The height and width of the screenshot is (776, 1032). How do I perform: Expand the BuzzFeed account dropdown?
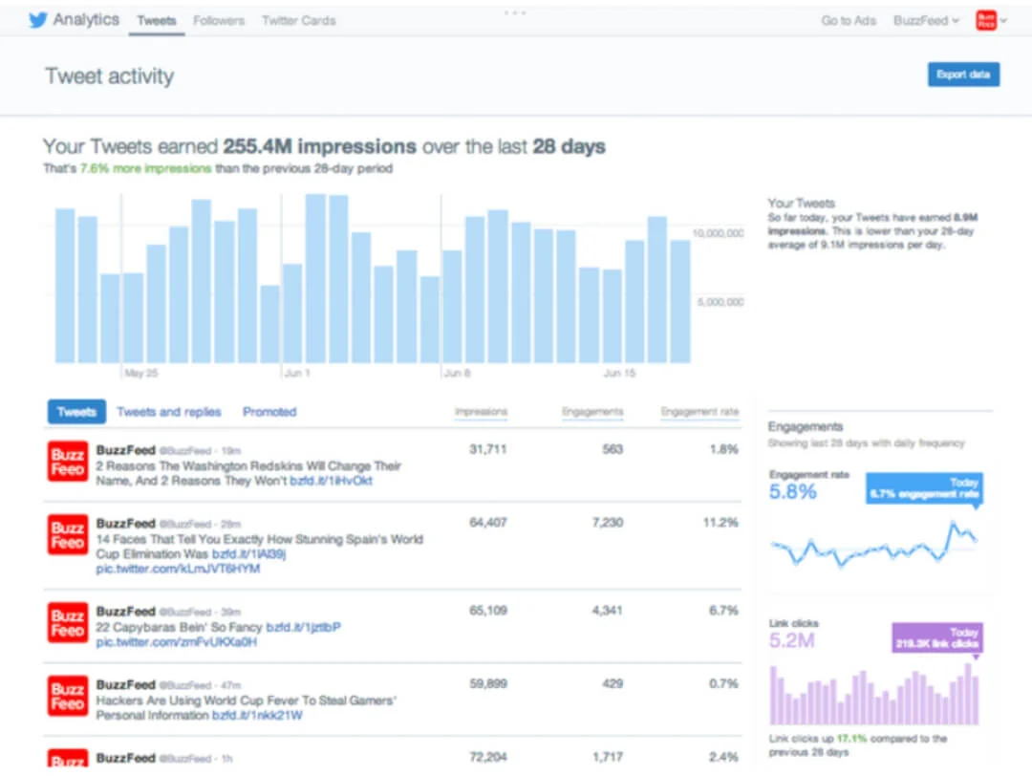[x=926, y=20]
